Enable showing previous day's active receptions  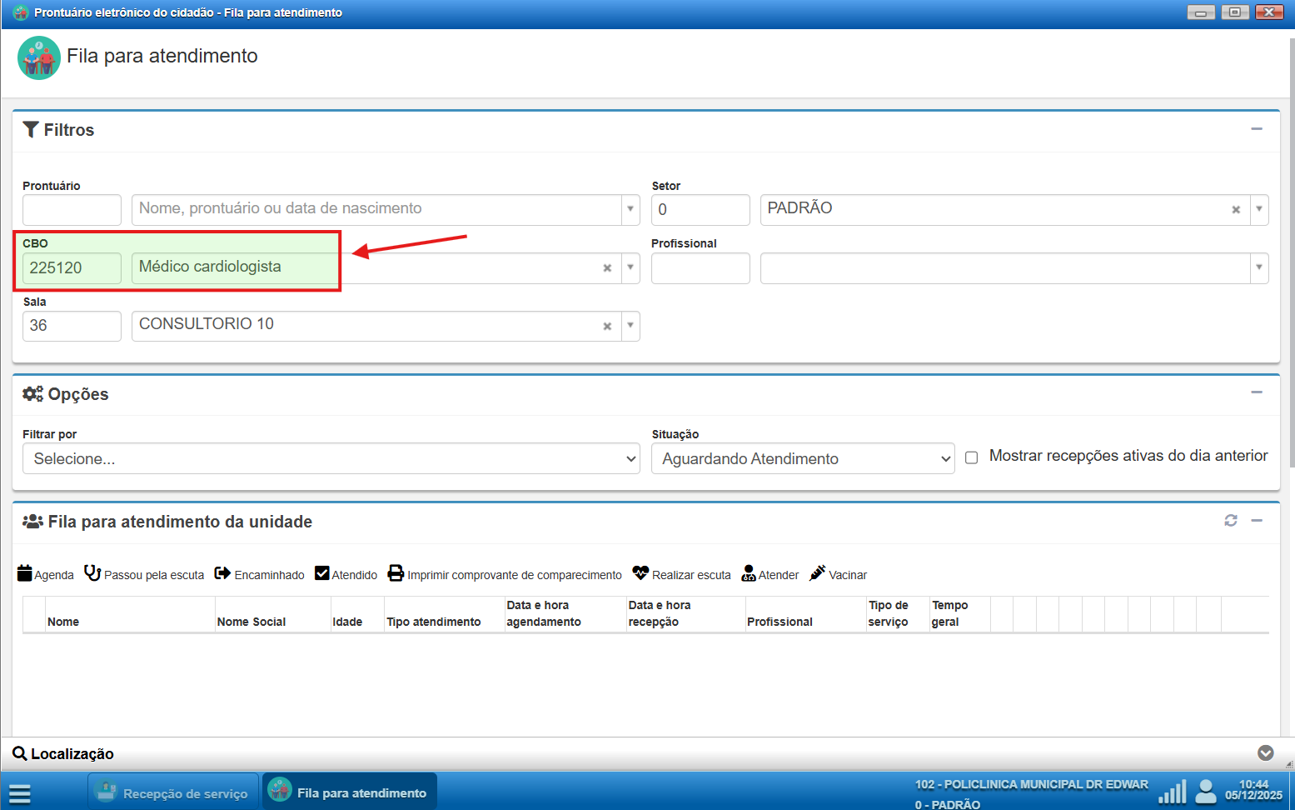(x=971, y=457)
